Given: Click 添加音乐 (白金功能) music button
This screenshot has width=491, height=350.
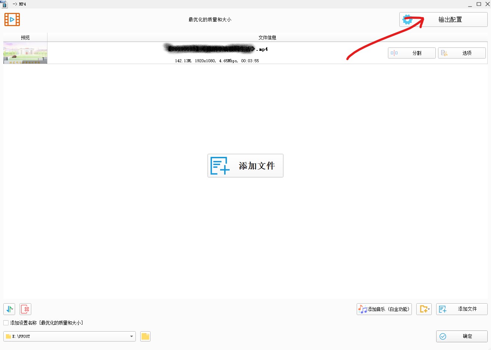Looking at the screenshot, I should click(x=384, y=309).
